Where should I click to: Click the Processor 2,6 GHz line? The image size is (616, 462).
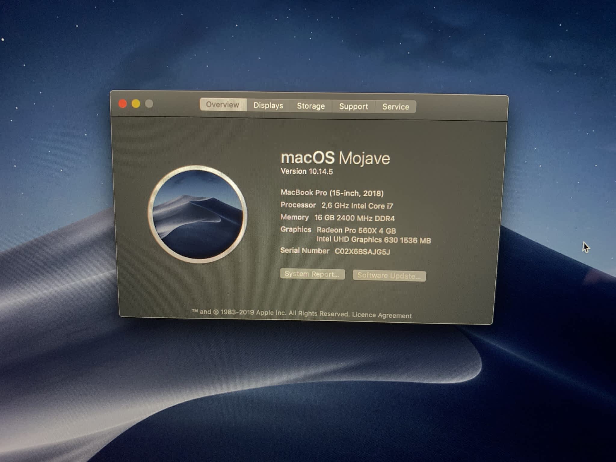coord(337,205)
